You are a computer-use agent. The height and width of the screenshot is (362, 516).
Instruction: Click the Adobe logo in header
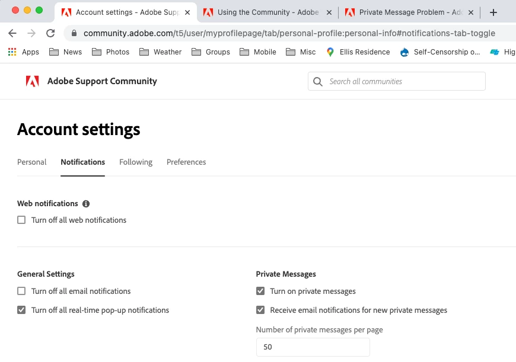point(32,81)
